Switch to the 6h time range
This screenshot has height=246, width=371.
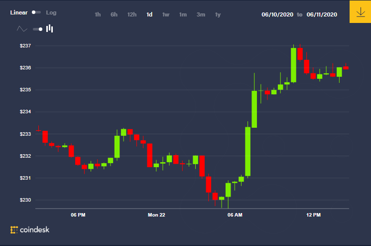(x=114, y=14)
